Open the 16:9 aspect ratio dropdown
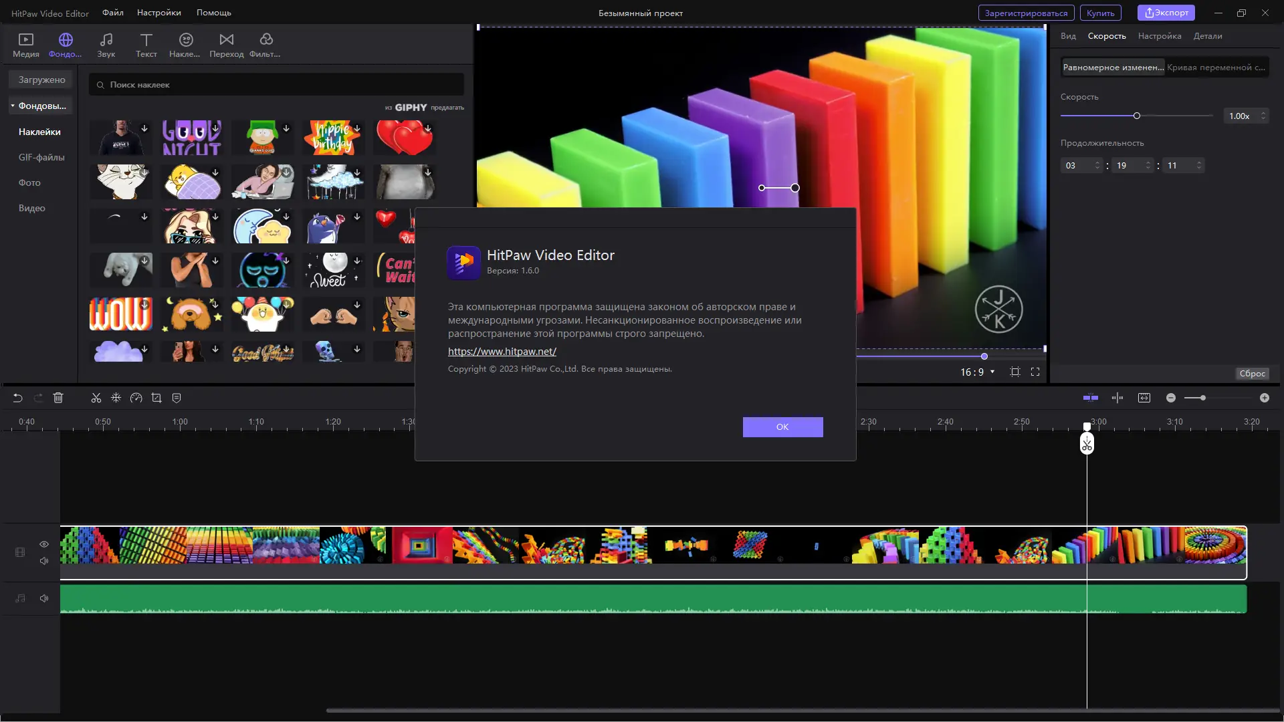The height and width of the screenshot is (722, 1284). click(x=978, y=372)
